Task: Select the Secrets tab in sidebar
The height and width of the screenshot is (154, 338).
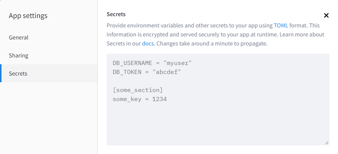Action: [x=49, y=73]
